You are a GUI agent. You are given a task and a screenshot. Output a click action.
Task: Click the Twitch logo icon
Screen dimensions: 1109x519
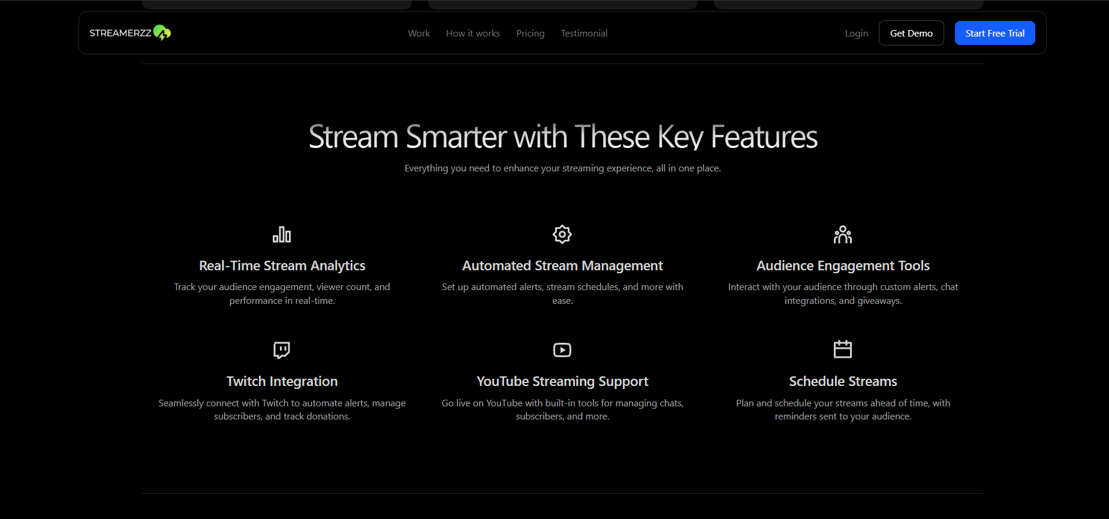(282, 350)
